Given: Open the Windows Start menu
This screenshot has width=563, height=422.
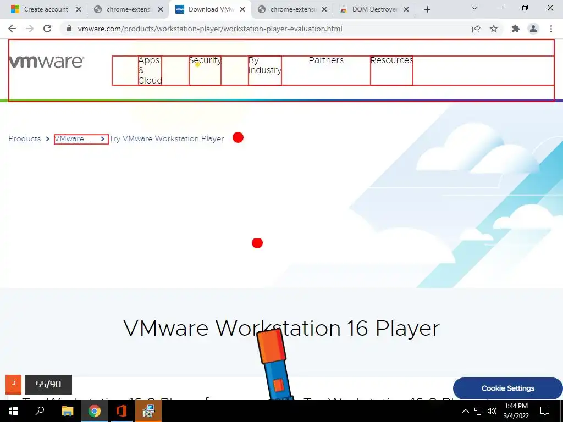Looking at the screenshot, I should pyautogui.click(x=13, y=411).
